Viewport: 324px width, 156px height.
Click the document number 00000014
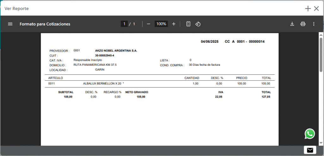(x=257, y=42)
